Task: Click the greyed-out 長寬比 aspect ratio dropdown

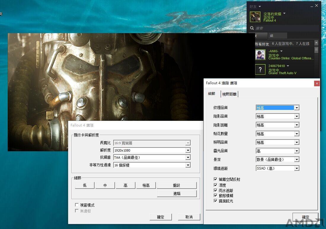Action: point(152,143)
